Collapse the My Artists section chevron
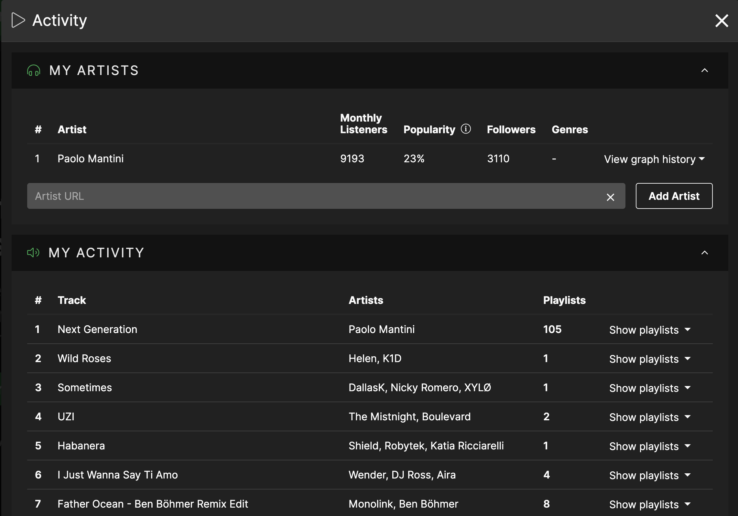 704,70
